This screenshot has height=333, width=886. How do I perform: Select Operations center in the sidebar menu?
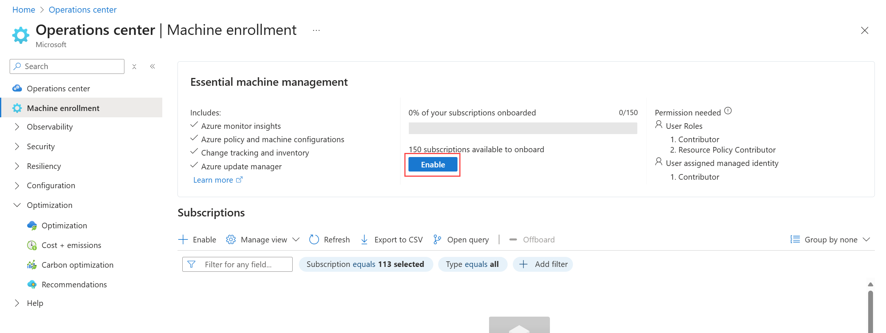58,89
